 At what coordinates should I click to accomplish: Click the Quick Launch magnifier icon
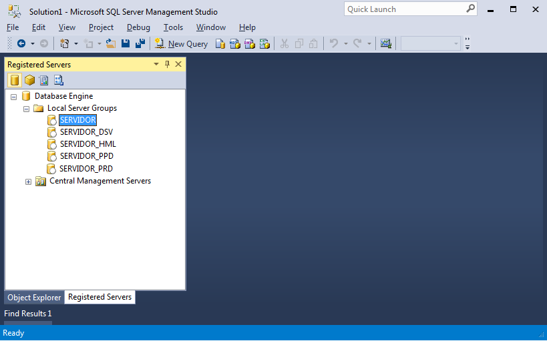pos(471,9)
